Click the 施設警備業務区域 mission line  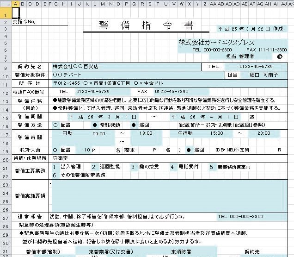pyautogui.click(x=165, y=100)
